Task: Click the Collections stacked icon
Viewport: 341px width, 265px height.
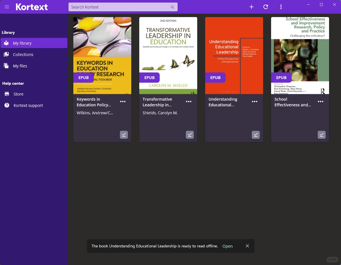Action: (x=6, y=54)
